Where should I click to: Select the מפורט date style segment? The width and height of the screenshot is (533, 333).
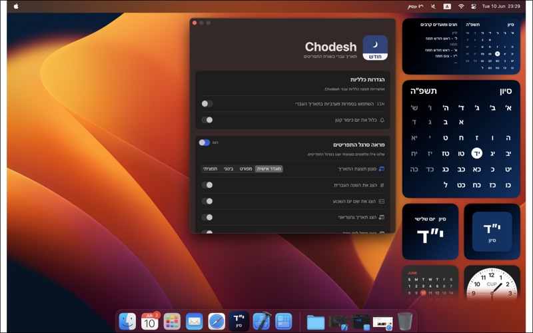coord(245,169)
